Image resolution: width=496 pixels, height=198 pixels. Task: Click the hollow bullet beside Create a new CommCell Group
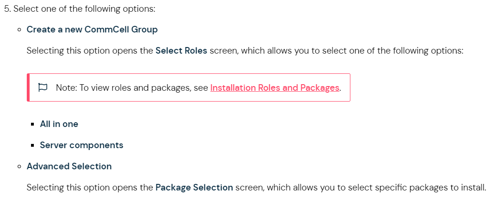(20, 30)
